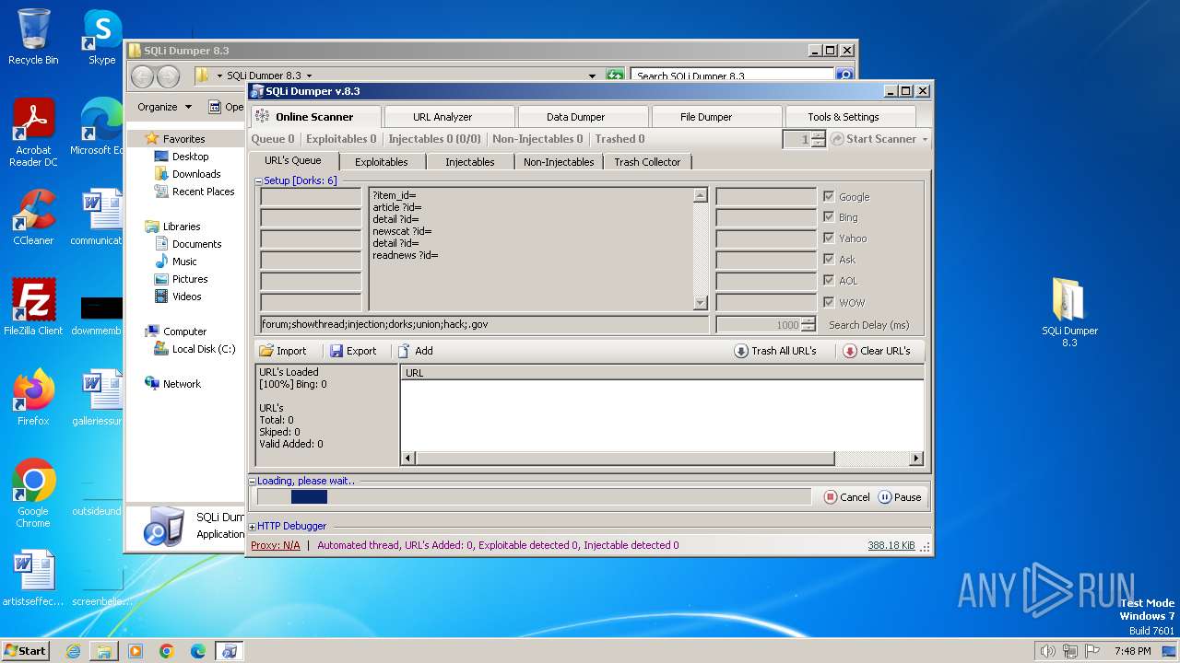1180x663 pixels.
Task: Toggle the Bing search engine checkbox
Action: point(829,217)
